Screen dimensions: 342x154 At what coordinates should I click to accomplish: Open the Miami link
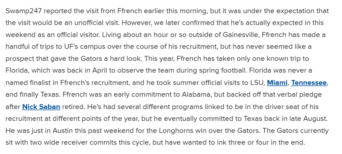pyautogui.click(x=277, y=82)
